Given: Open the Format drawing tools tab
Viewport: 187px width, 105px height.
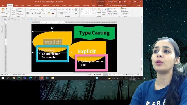Looking at the screenshot, I should point(101,6).
